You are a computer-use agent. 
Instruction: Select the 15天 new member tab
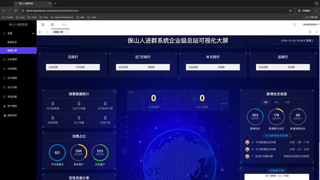[276, 102]
